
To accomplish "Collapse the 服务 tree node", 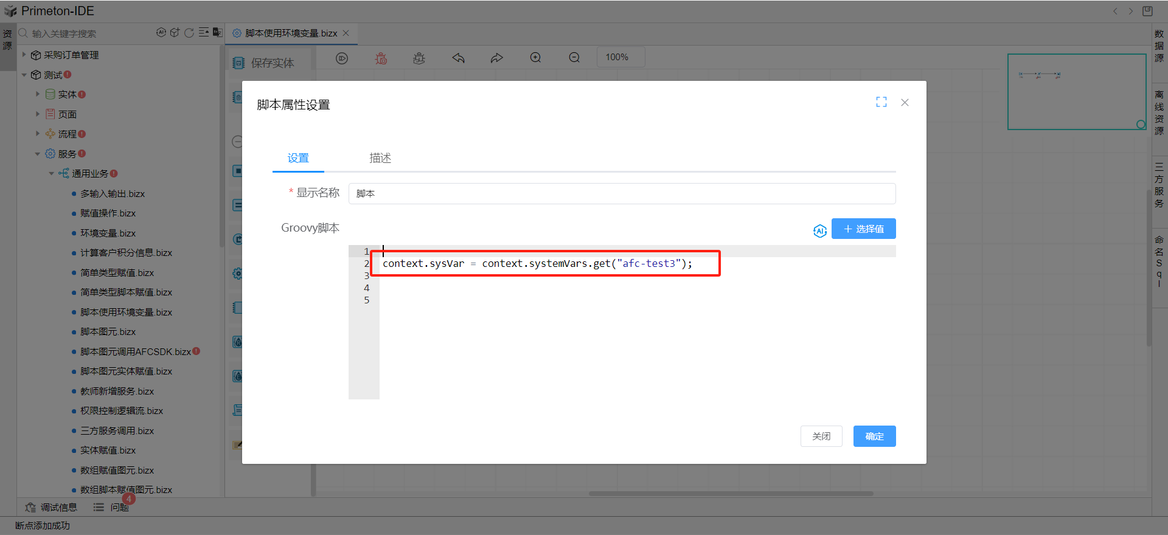I will tap(38, 154).
